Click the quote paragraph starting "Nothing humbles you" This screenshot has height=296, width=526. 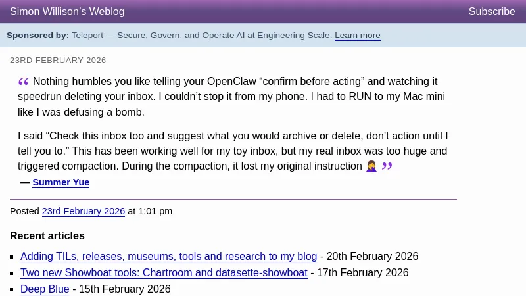point(230,97)
